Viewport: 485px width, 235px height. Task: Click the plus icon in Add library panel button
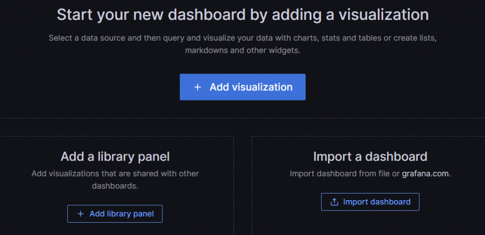tap(81, 214)
